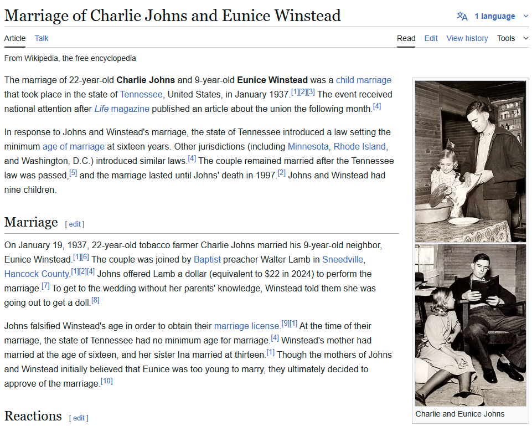This screenshot has height=426, width=532.
Task: Open the top photo of Charlie and Eunice washing
Action: click(x=470, y=161)
